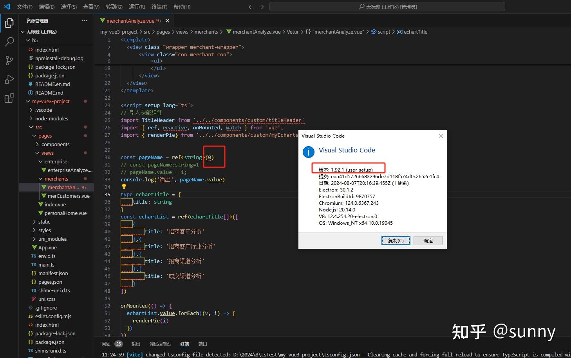
Task: Click the problem count badge on 问题 tab
Action: click(118, 344)
